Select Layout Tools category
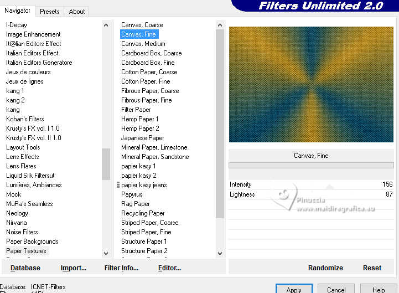399x293 pixels. tap(23, 147)
